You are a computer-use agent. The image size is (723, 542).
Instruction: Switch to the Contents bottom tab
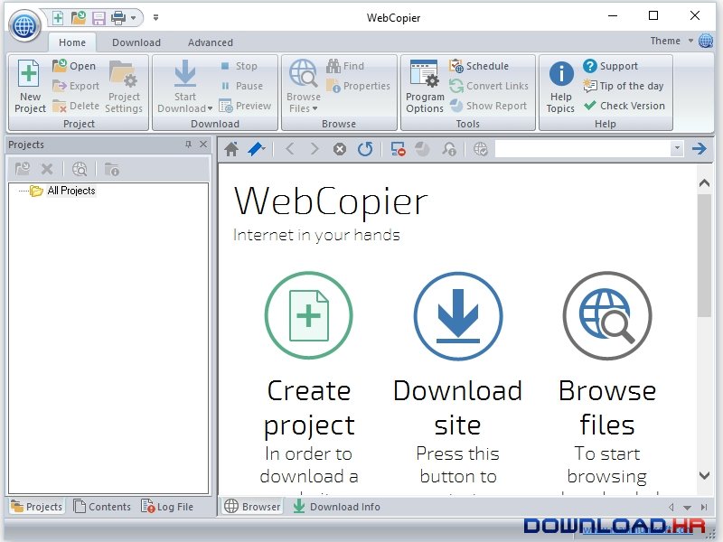point(102,507)
